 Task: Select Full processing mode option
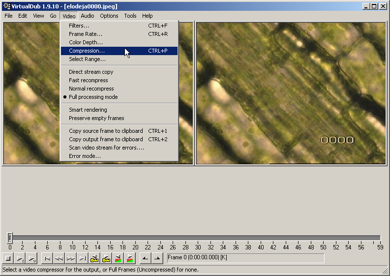119,97
